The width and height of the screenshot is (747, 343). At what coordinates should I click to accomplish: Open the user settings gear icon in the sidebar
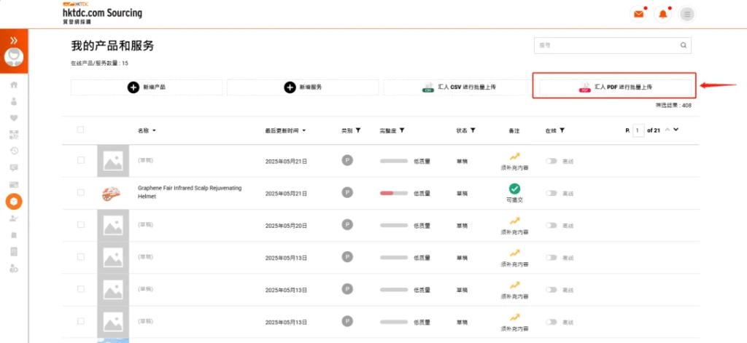pos(14,268)
